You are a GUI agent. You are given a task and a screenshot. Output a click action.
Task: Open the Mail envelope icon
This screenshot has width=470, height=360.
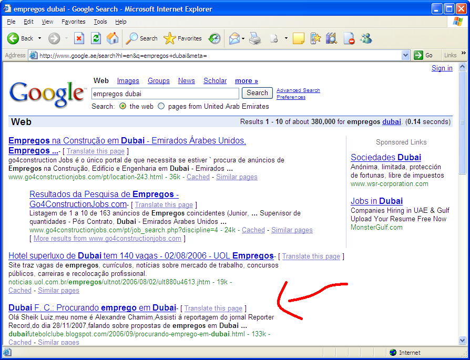click(x=234, y=38)
